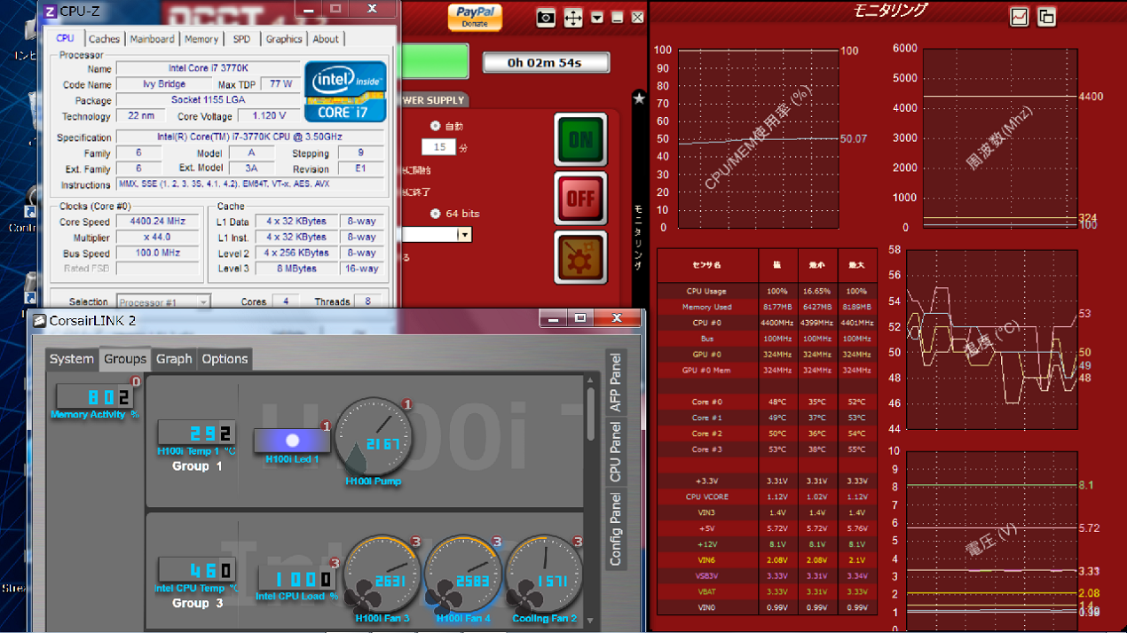Click the POWER SUPPLY tab in OCCT

pyautogui.click(x=434, y=100)
